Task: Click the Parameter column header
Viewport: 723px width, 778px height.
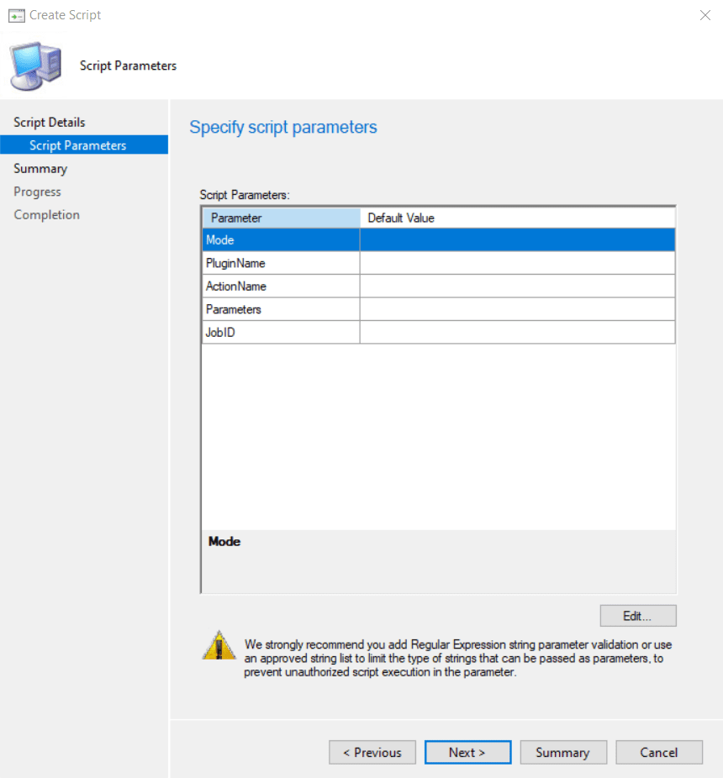Action: point(281,218)
